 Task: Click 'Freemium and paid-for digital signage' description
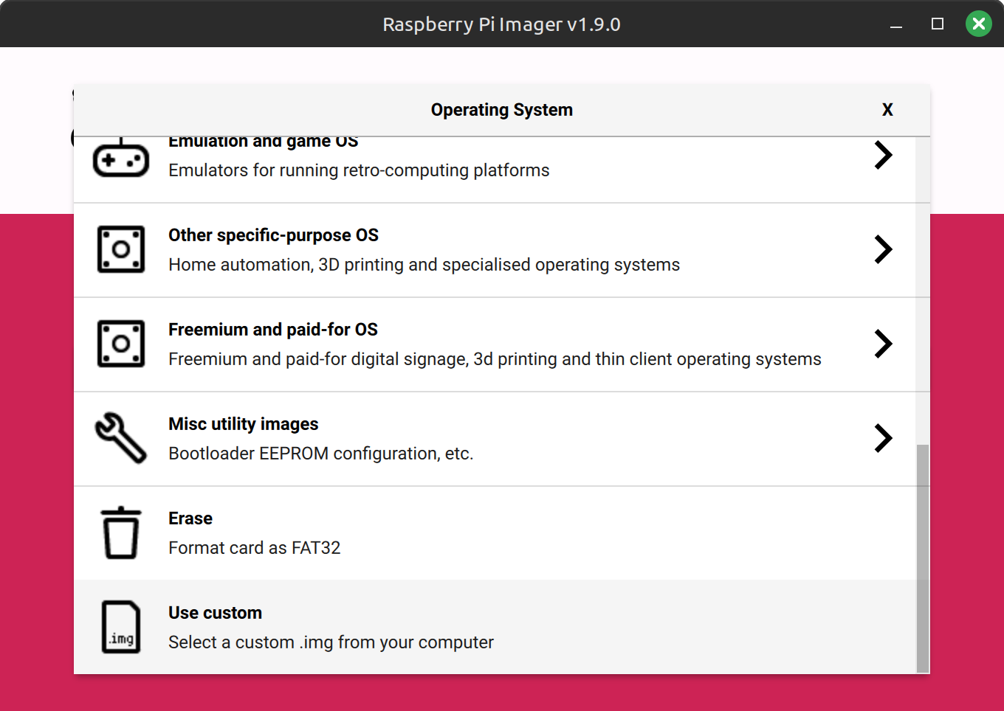click(x=495, y=359)
